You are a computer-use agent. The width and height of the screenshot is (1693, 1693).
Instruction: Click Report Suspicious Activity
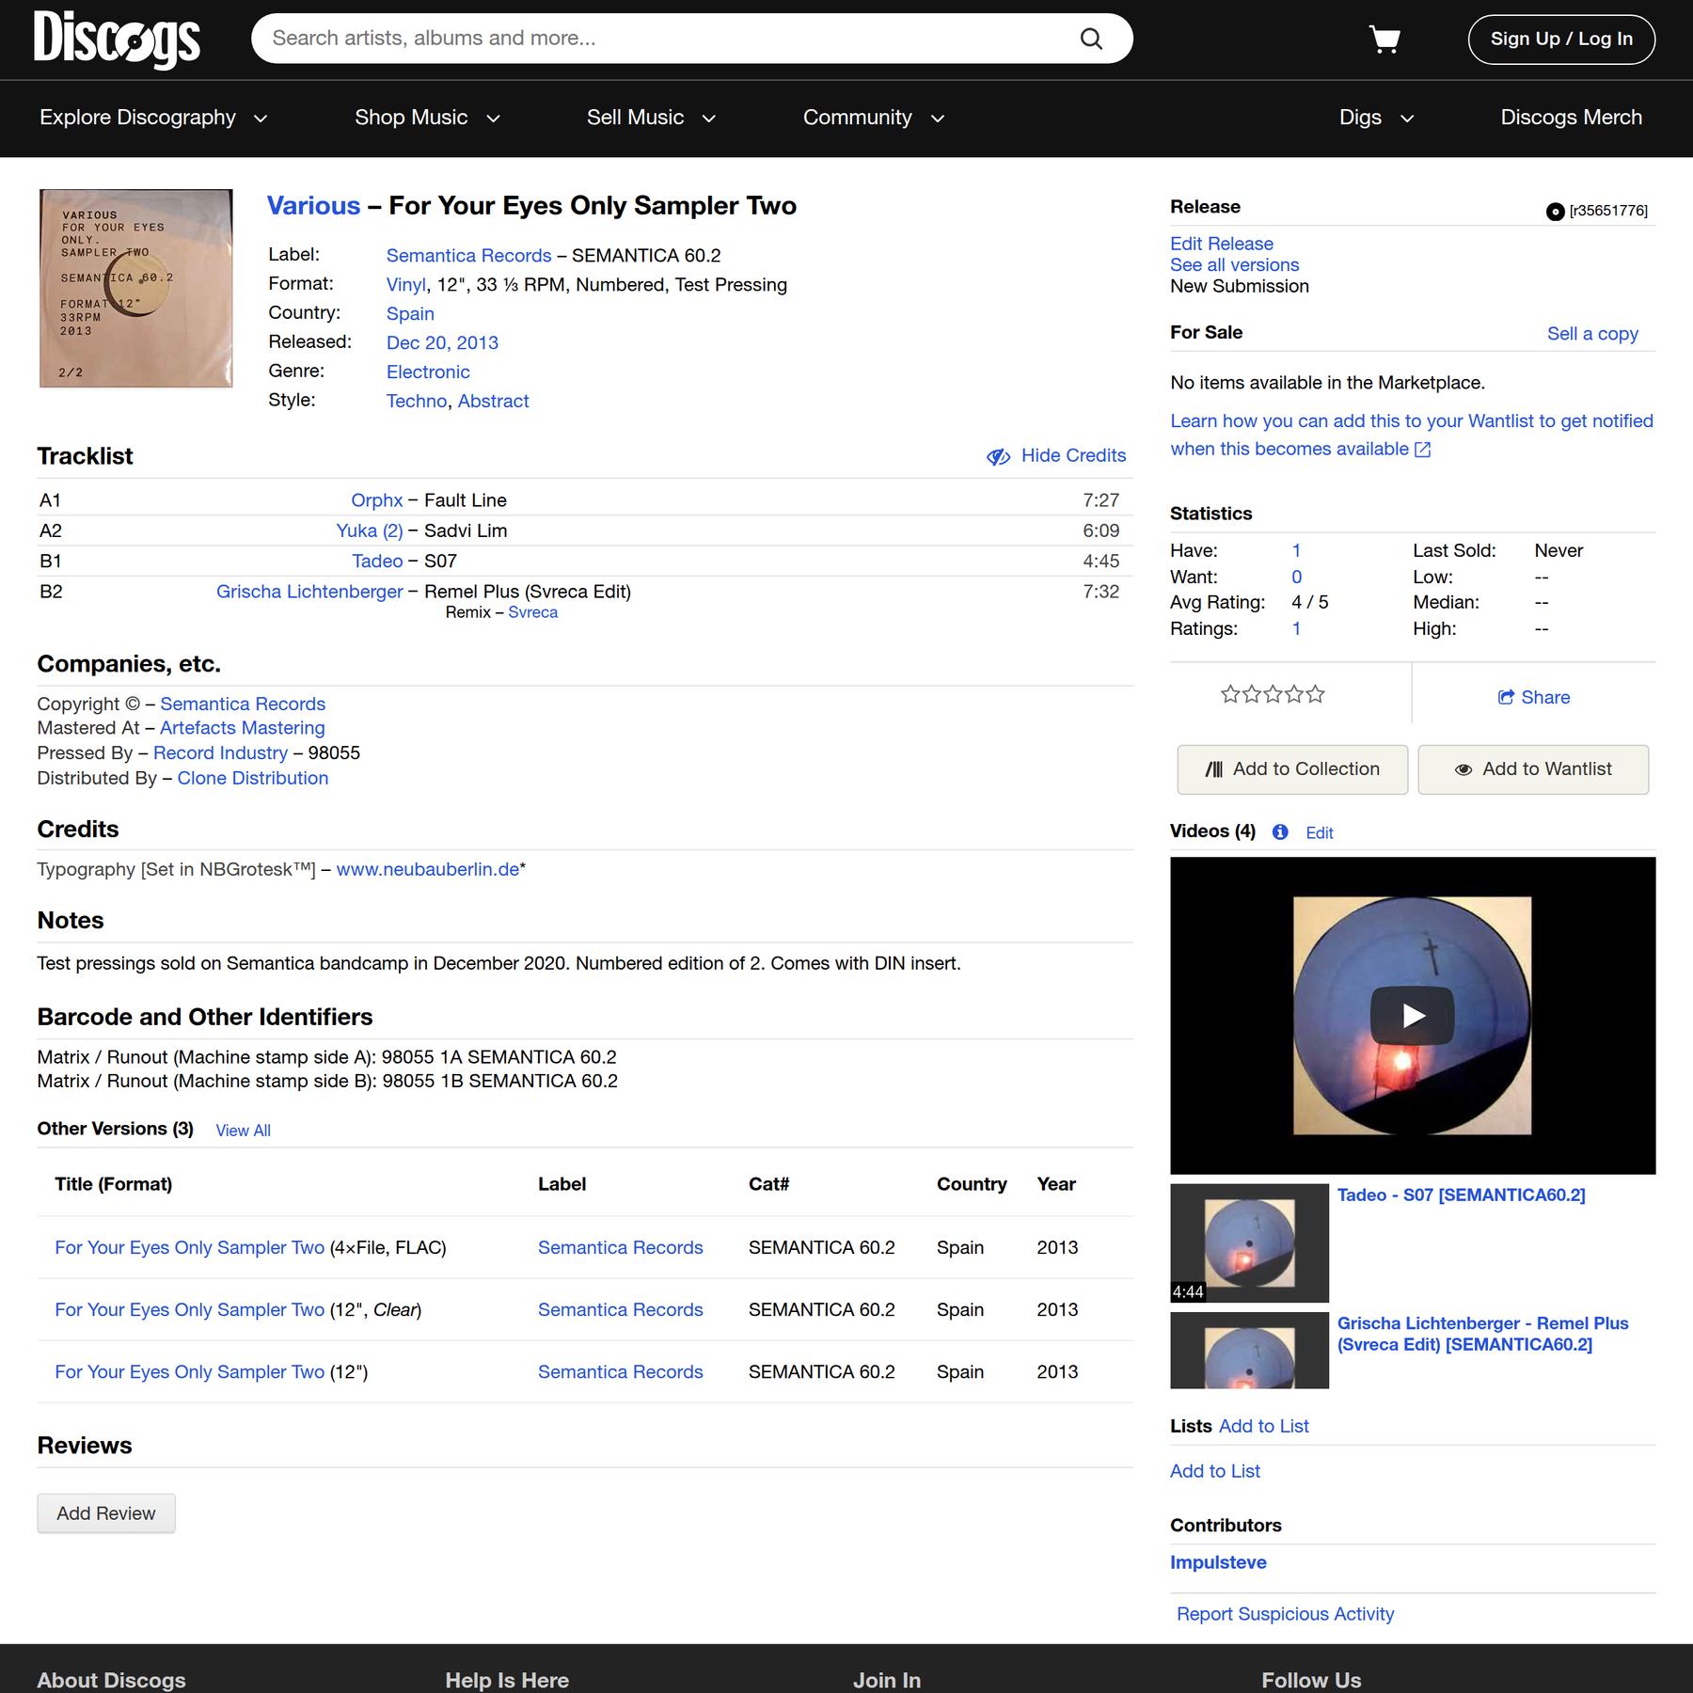1285,1614
